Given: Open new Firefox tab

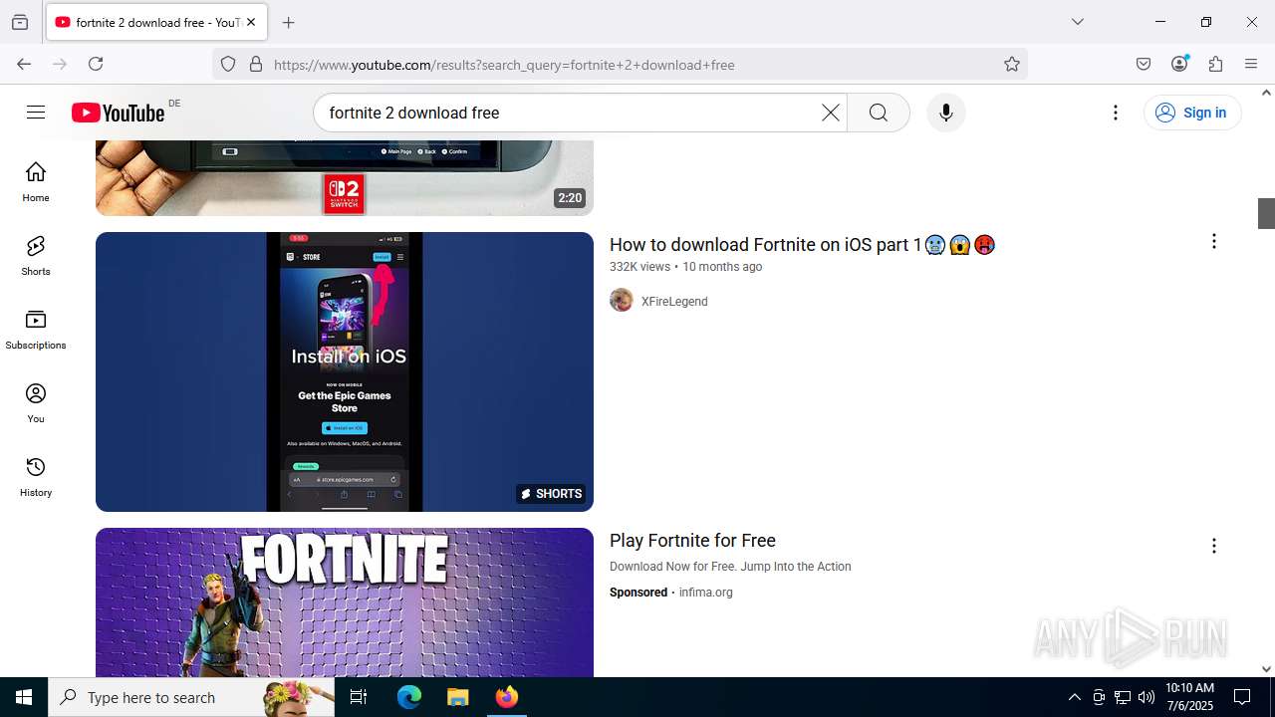Looking at the screenshot, I should tap(289, 22).
